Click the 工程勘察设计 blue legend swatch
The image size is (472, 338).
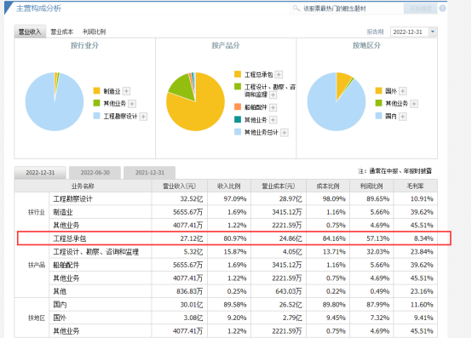96,116
